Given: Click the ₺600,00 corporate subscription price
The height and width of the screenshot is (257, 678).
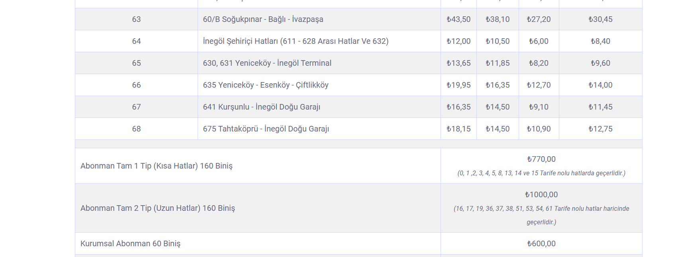Looking at the screenshot, I should pyautogui.click(x=541, y=243).
